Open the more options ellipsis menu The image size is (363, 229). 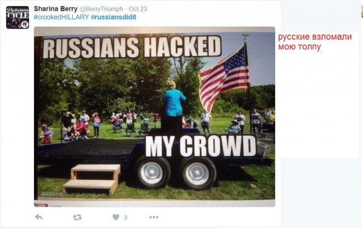click(x=154, y=217)
